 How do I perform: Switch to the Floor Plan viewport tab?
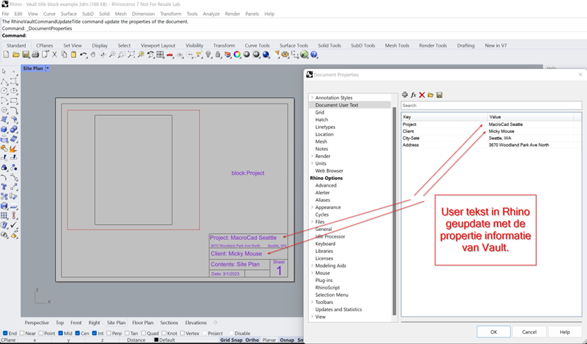pos(143,323)
